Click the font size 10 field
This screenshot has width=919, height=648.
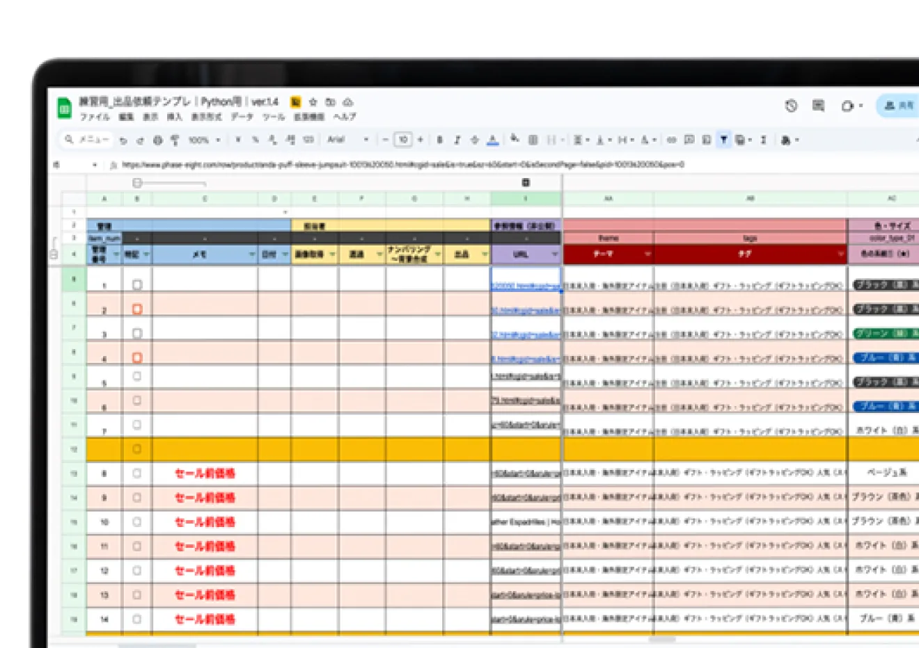pyautogui.click(x=403, y=140)
